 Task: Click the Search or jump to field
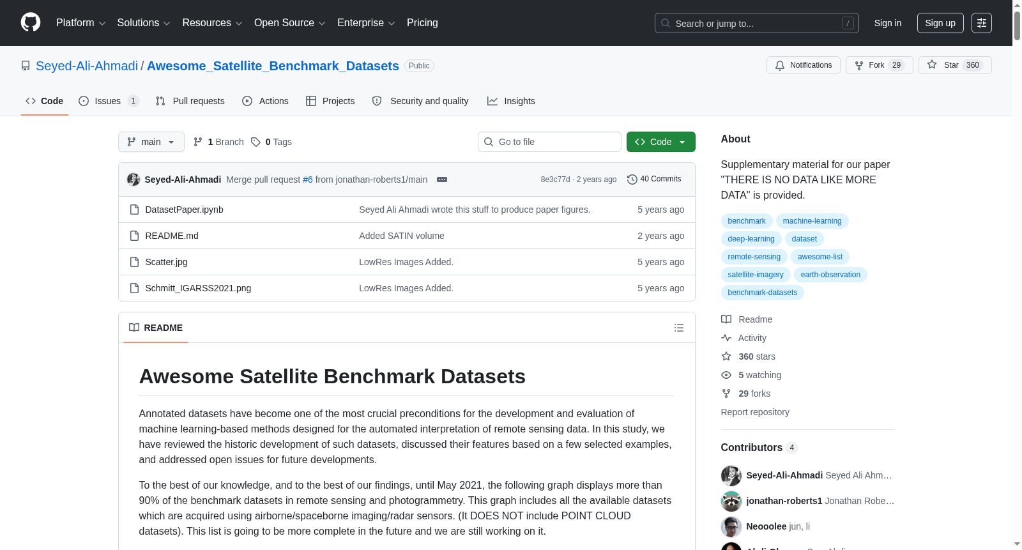(x=757, y=23)
